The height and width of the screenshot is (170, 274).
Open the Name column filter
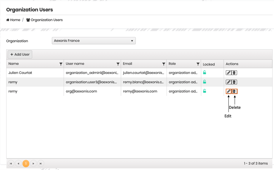(x=61, y=64)
